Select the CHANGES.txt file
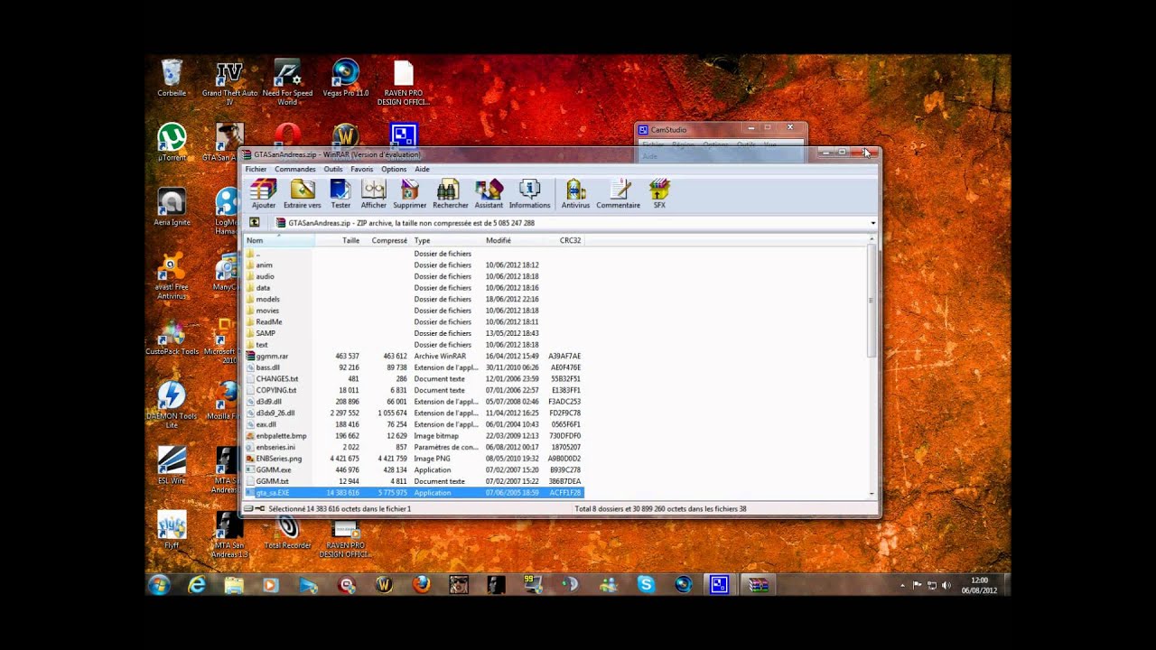Screen dimensions: 1156x650 point(414,379)
